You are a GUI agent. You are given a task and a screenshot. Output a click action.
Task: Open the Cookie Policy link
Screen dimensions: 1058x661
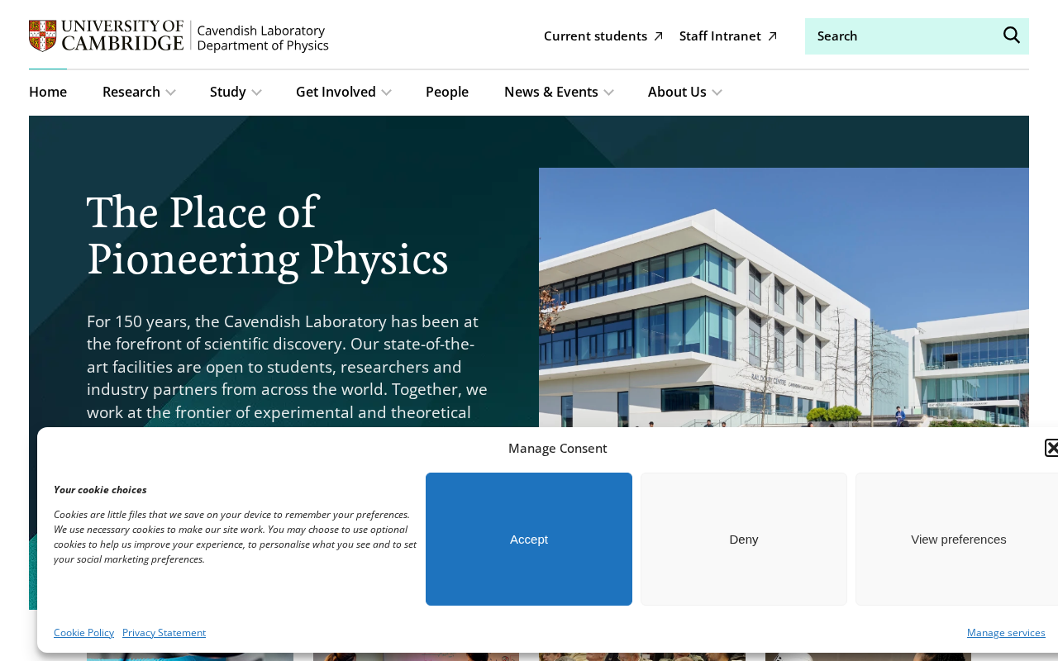pos(83,632)
